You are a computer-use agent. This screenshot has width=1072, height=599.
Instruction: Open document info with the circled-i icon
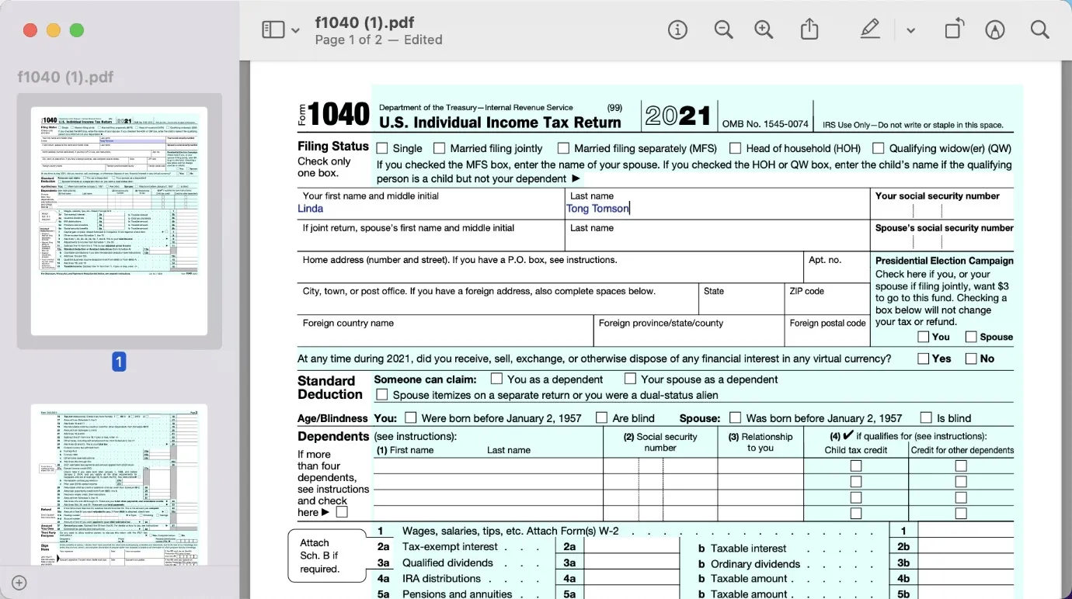677,29
